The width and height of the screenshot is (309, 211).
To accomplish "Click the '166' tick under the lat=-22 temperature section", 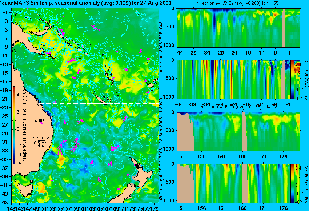I will 242,156.
